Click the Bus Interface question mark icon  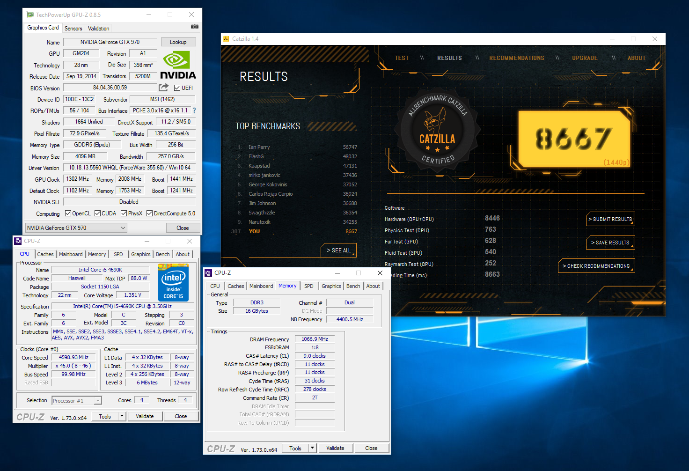[194, 110]
